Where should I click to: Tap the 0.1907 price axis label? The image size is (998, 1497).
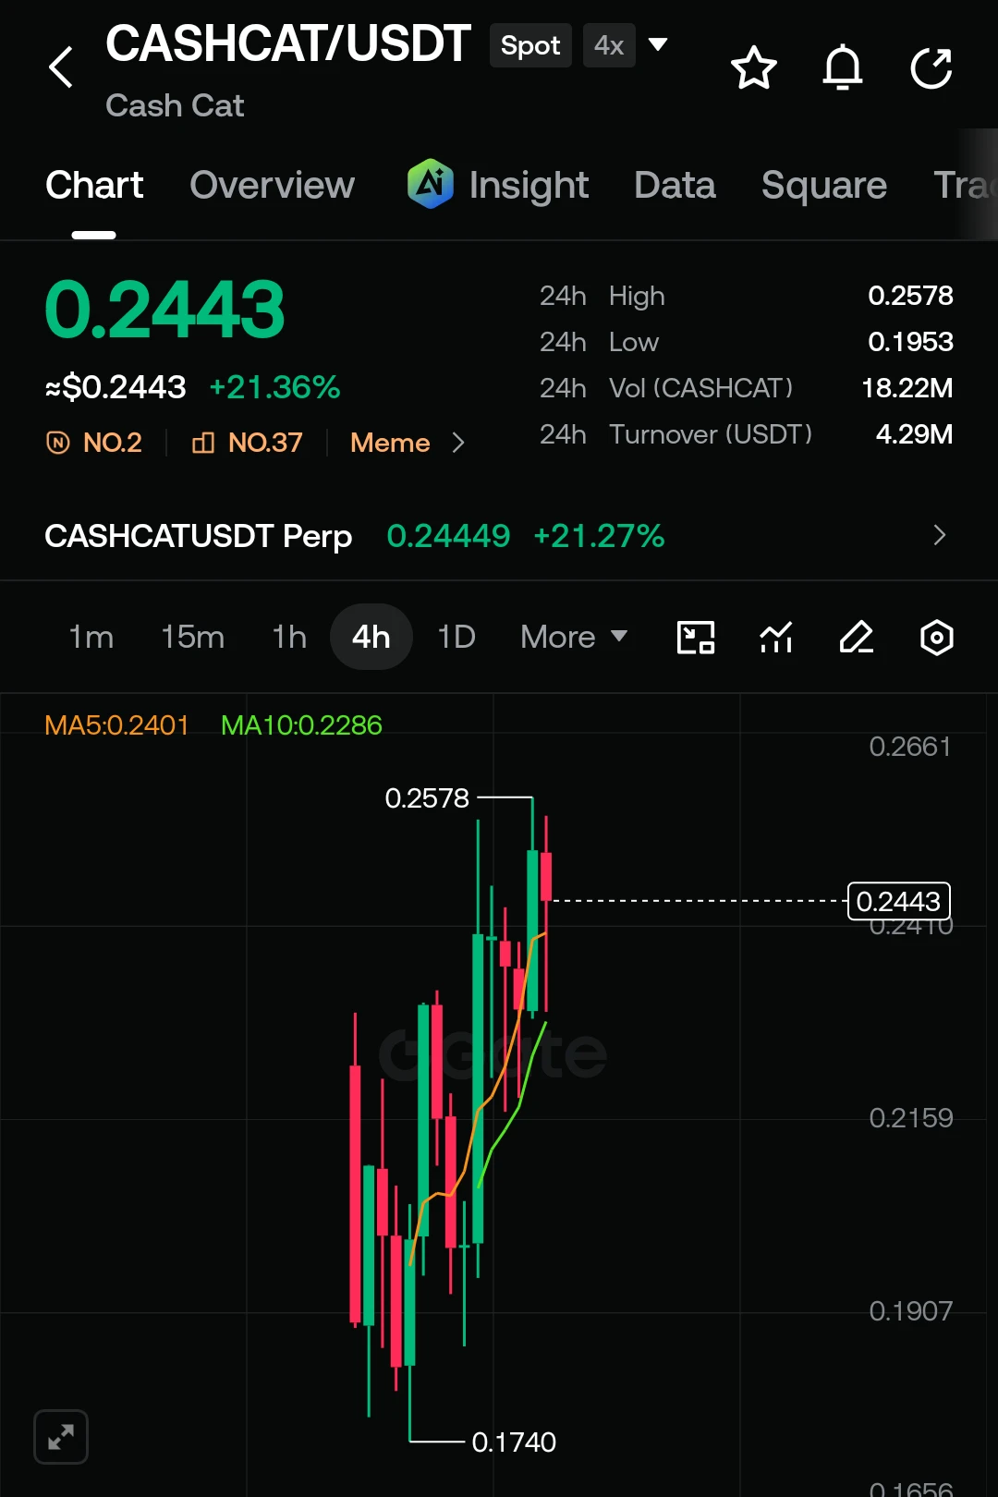(910, 1311)
